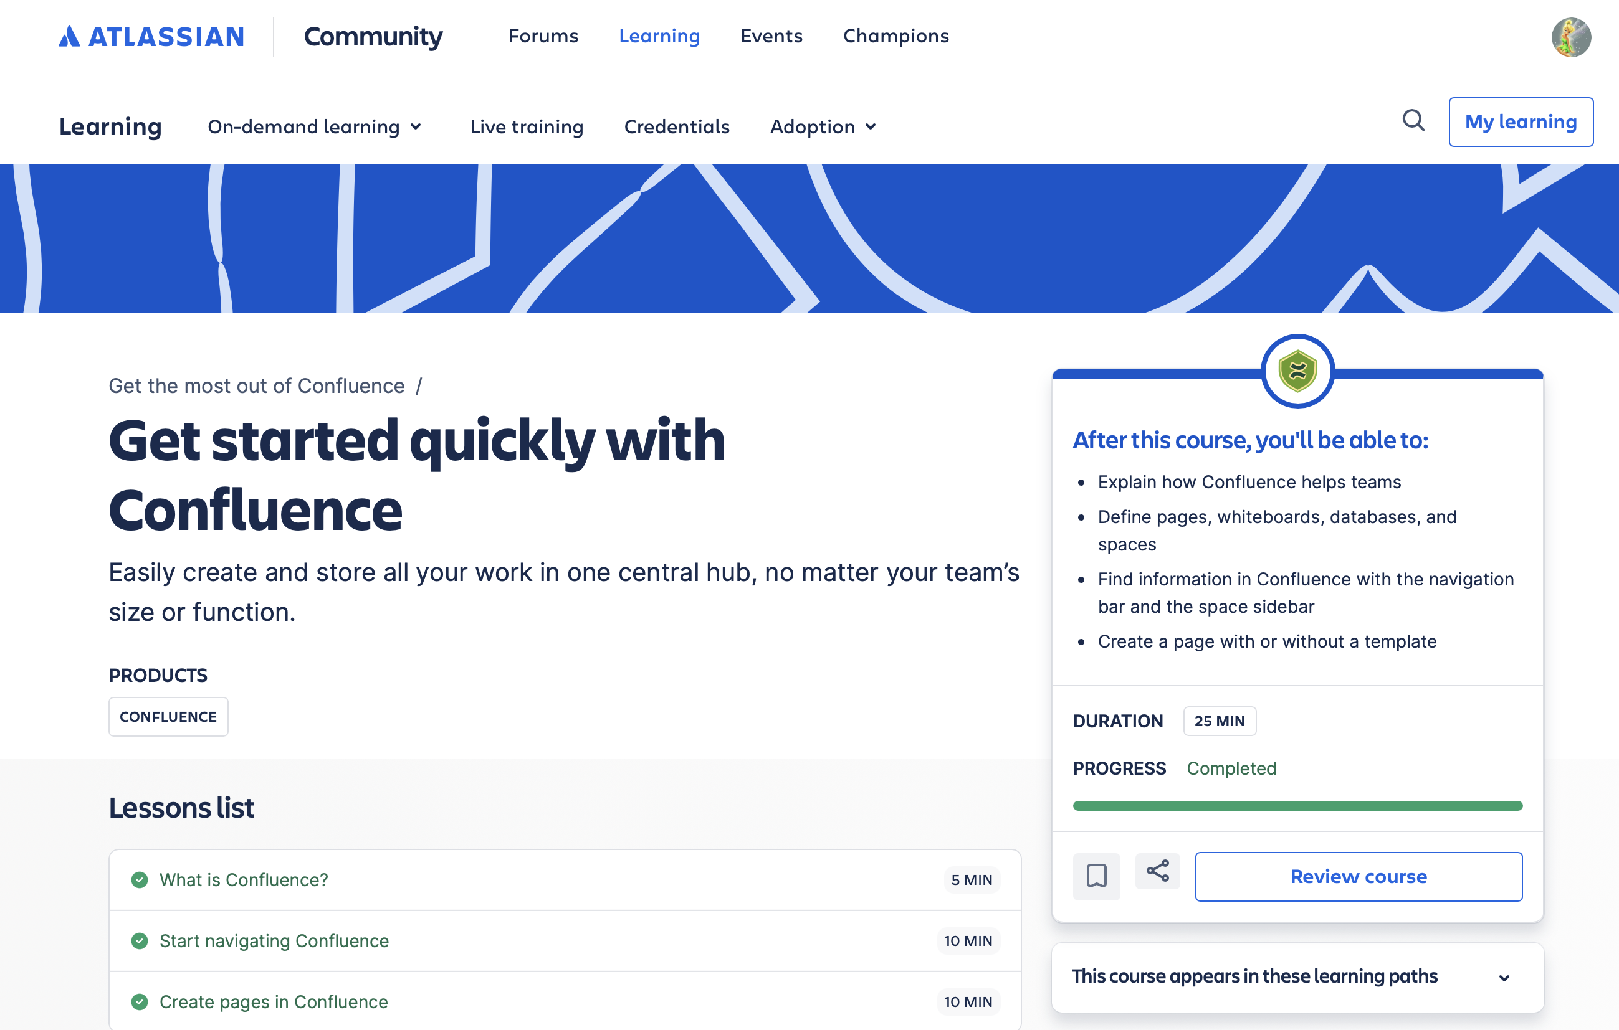1619x1030 pixels.
Task: Open the search on the Learning page
Action: (1413, 121)
